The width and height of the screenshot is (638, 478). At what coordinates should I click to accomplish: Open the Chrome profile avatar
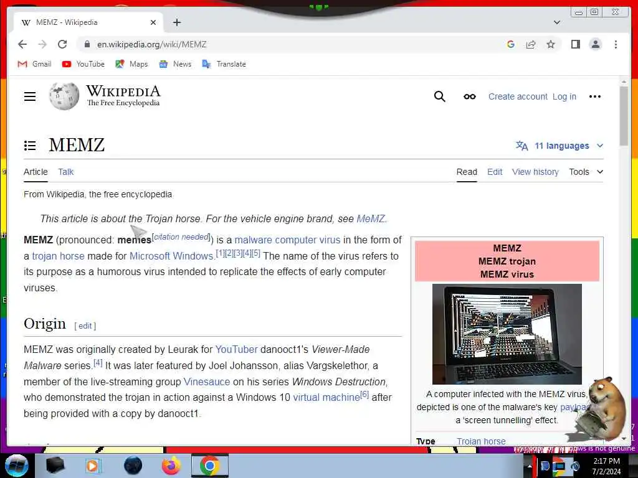point(595,44)
